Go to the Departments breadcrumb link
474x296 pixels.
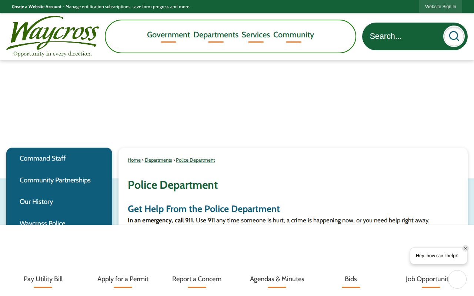[x=158, y=160]
